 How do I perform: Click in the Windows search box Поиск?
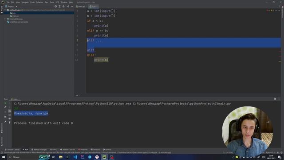(23, 157)
